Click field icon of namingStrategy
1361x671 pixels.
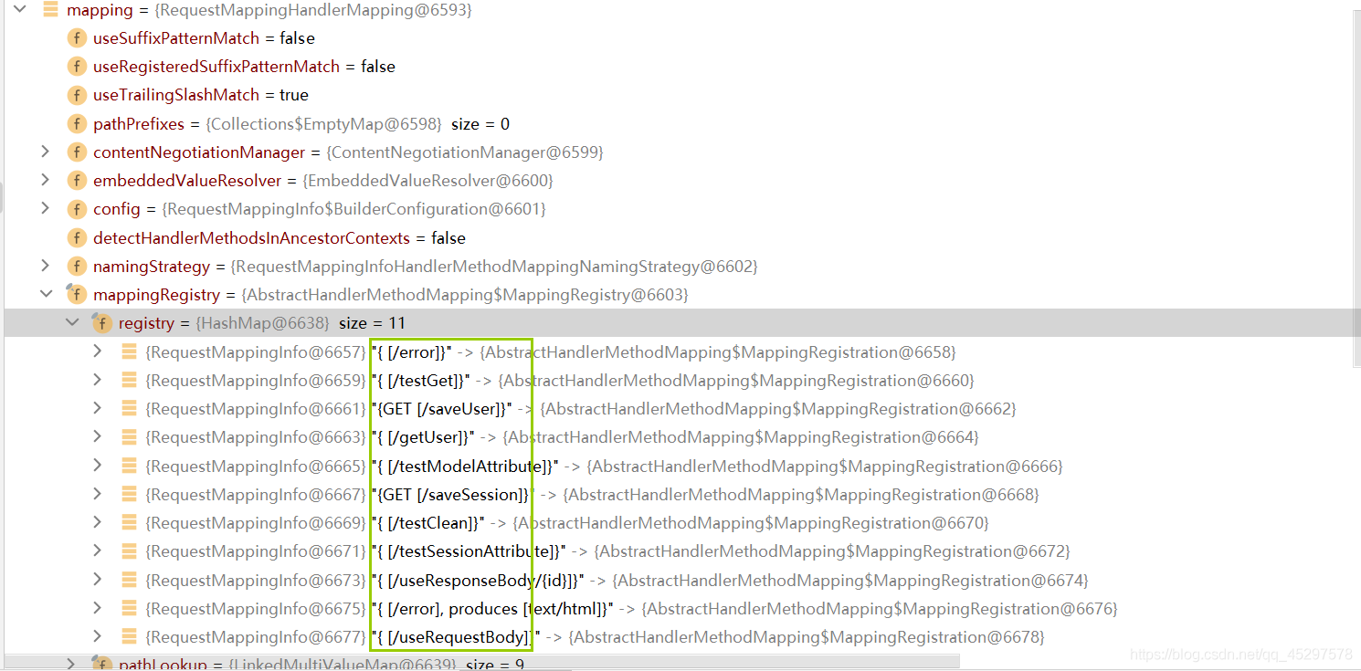[77, 267]
